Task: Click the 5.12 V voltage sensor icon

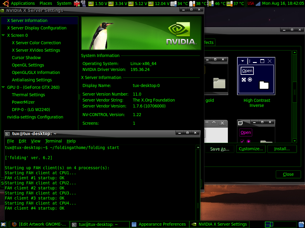Action: 131,4
